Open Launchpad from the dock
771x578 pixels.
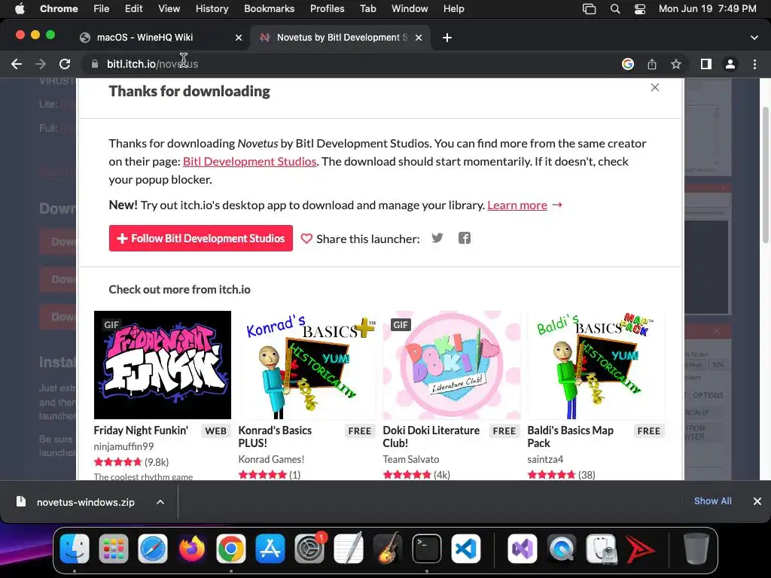point(114,549)
